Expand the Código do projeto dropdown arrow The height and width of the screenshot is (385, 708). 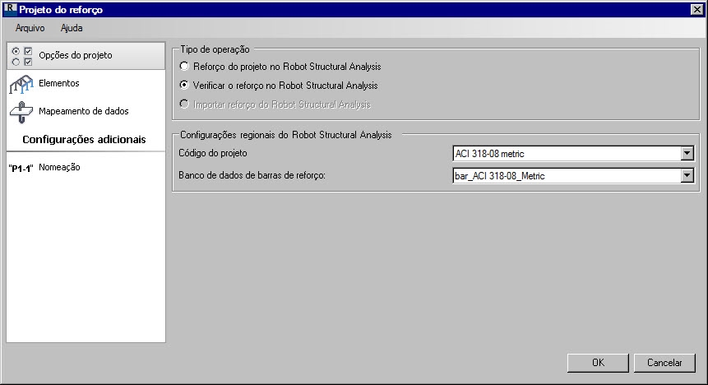(x=687, y=154)
